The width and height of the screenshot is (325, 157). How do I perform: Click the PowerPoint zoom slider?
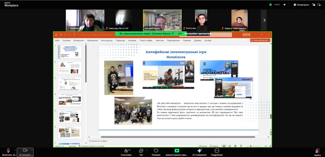[251, 146]
